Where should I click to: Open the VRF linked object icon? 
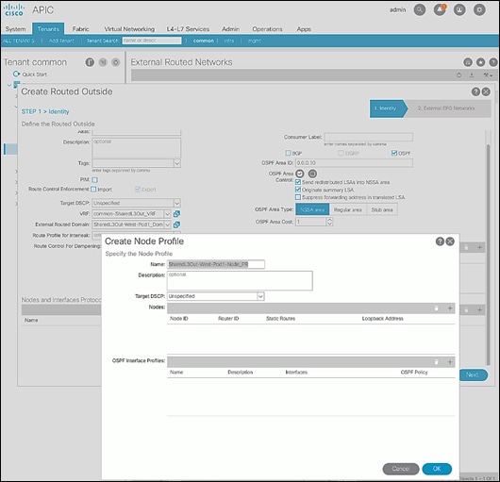pos(176,214)
